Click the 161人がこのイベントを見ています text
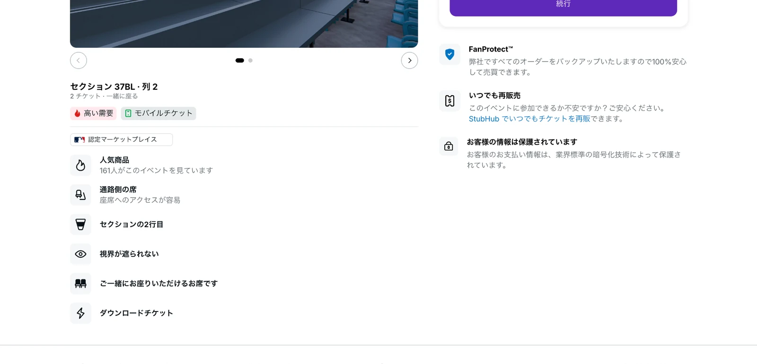The height and width of the screenshot is (364, 757). click(156, 171)
